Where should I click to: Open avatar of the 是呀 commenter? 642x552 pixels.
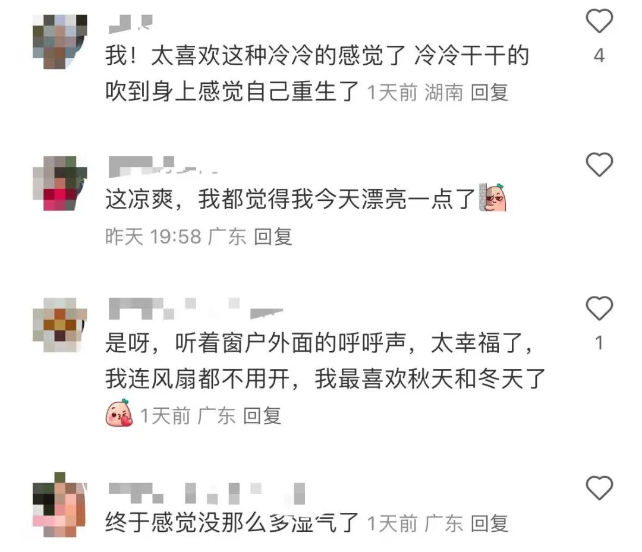60,325
